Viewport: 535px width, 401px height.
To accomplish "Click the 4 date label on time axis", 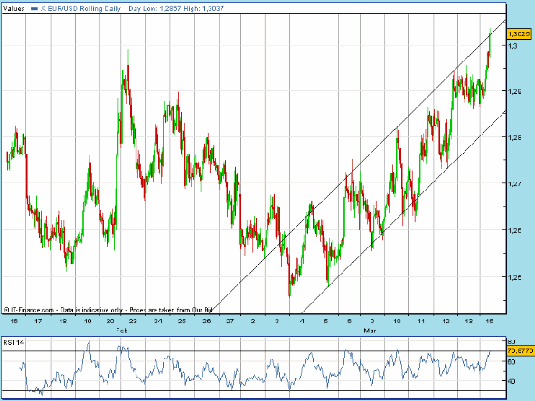I will (302, 321).
